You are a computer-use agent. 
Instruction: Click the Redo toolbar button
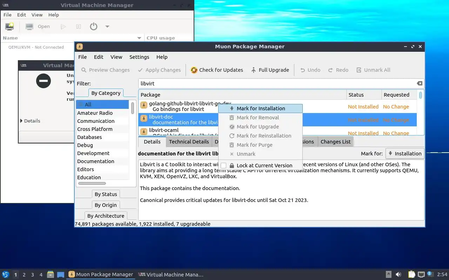[x=338, y=70]
